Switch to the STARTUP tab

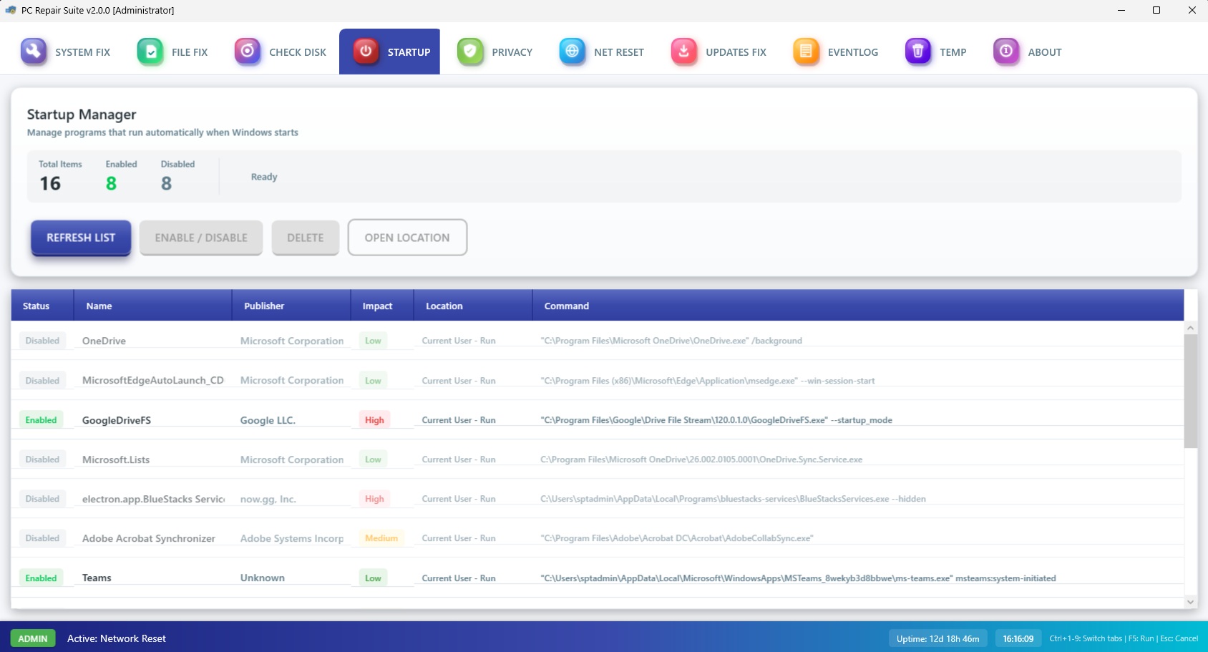[389, 51]
